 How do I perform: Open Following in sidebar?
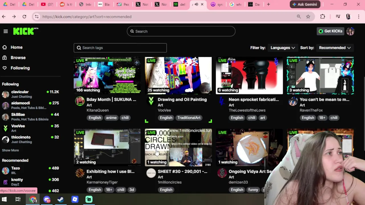pos(20,68)
